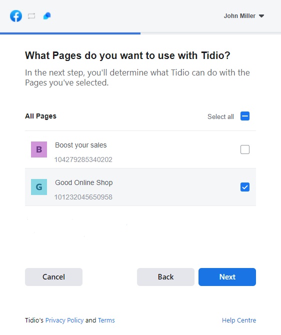Open Tidio's Privacy Policy link
Screen dimensions: 281x335
coord(64,320)
